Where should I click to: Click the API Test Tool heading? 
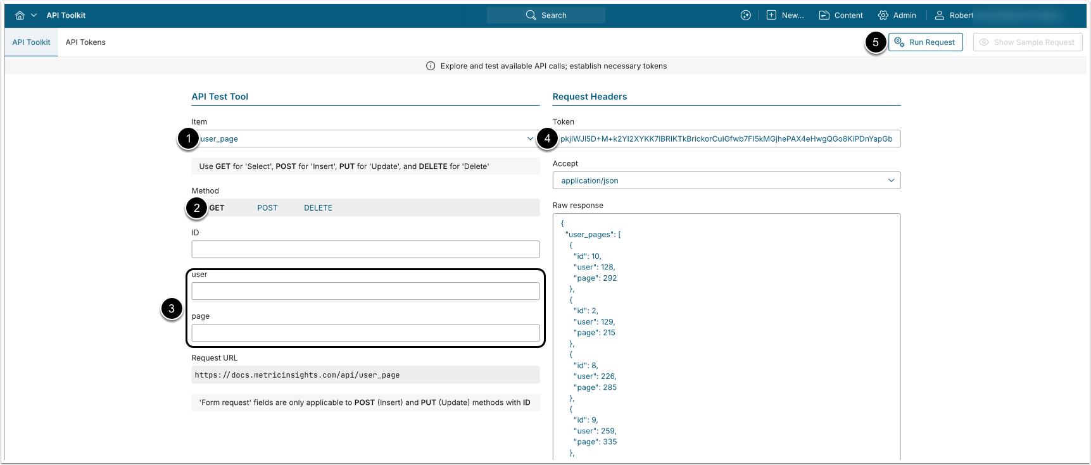pyautogui.click(x=220, y=97)
